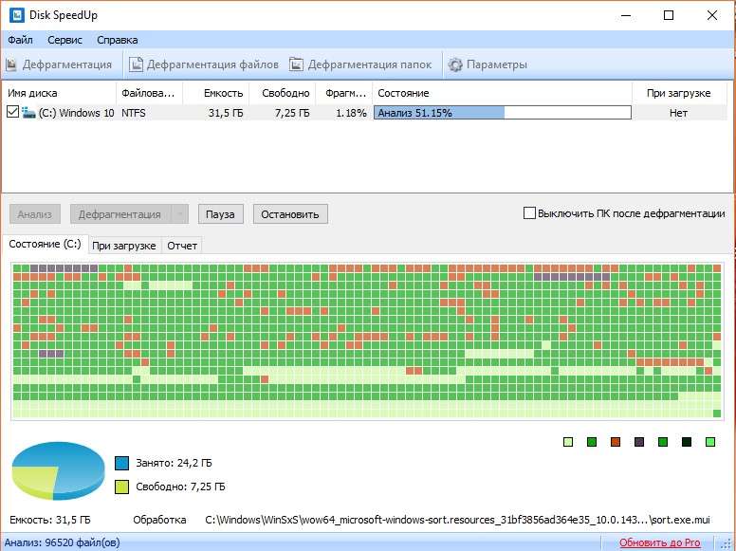Open the Сервис menu
Screen dimensions: 736x551
click(x=64, y=40)
